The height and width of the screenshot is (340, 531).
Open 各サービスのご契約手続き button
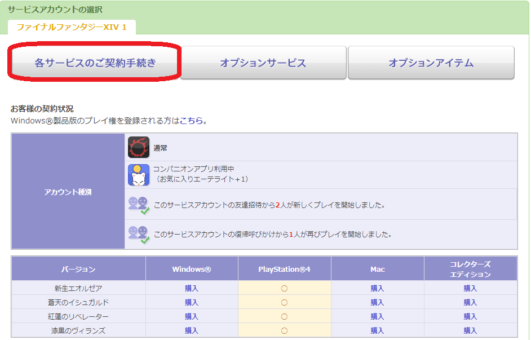tap(95, 63)
